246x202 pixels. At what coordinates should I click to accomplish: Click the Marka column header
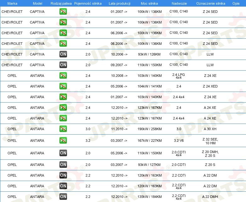pyautogui.click(x=12, y=3)
